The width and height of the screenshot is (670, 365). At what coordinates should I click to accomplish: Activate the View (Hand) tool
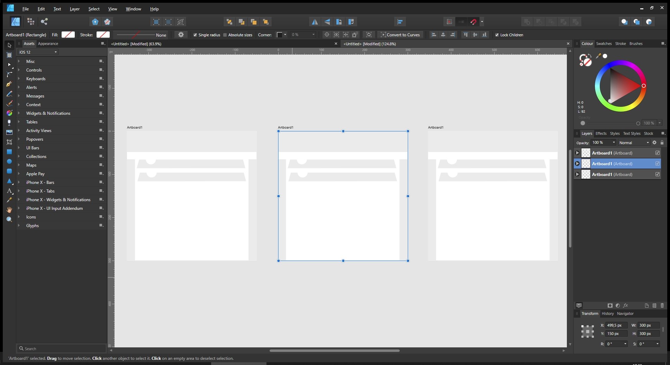click(9, 210)
